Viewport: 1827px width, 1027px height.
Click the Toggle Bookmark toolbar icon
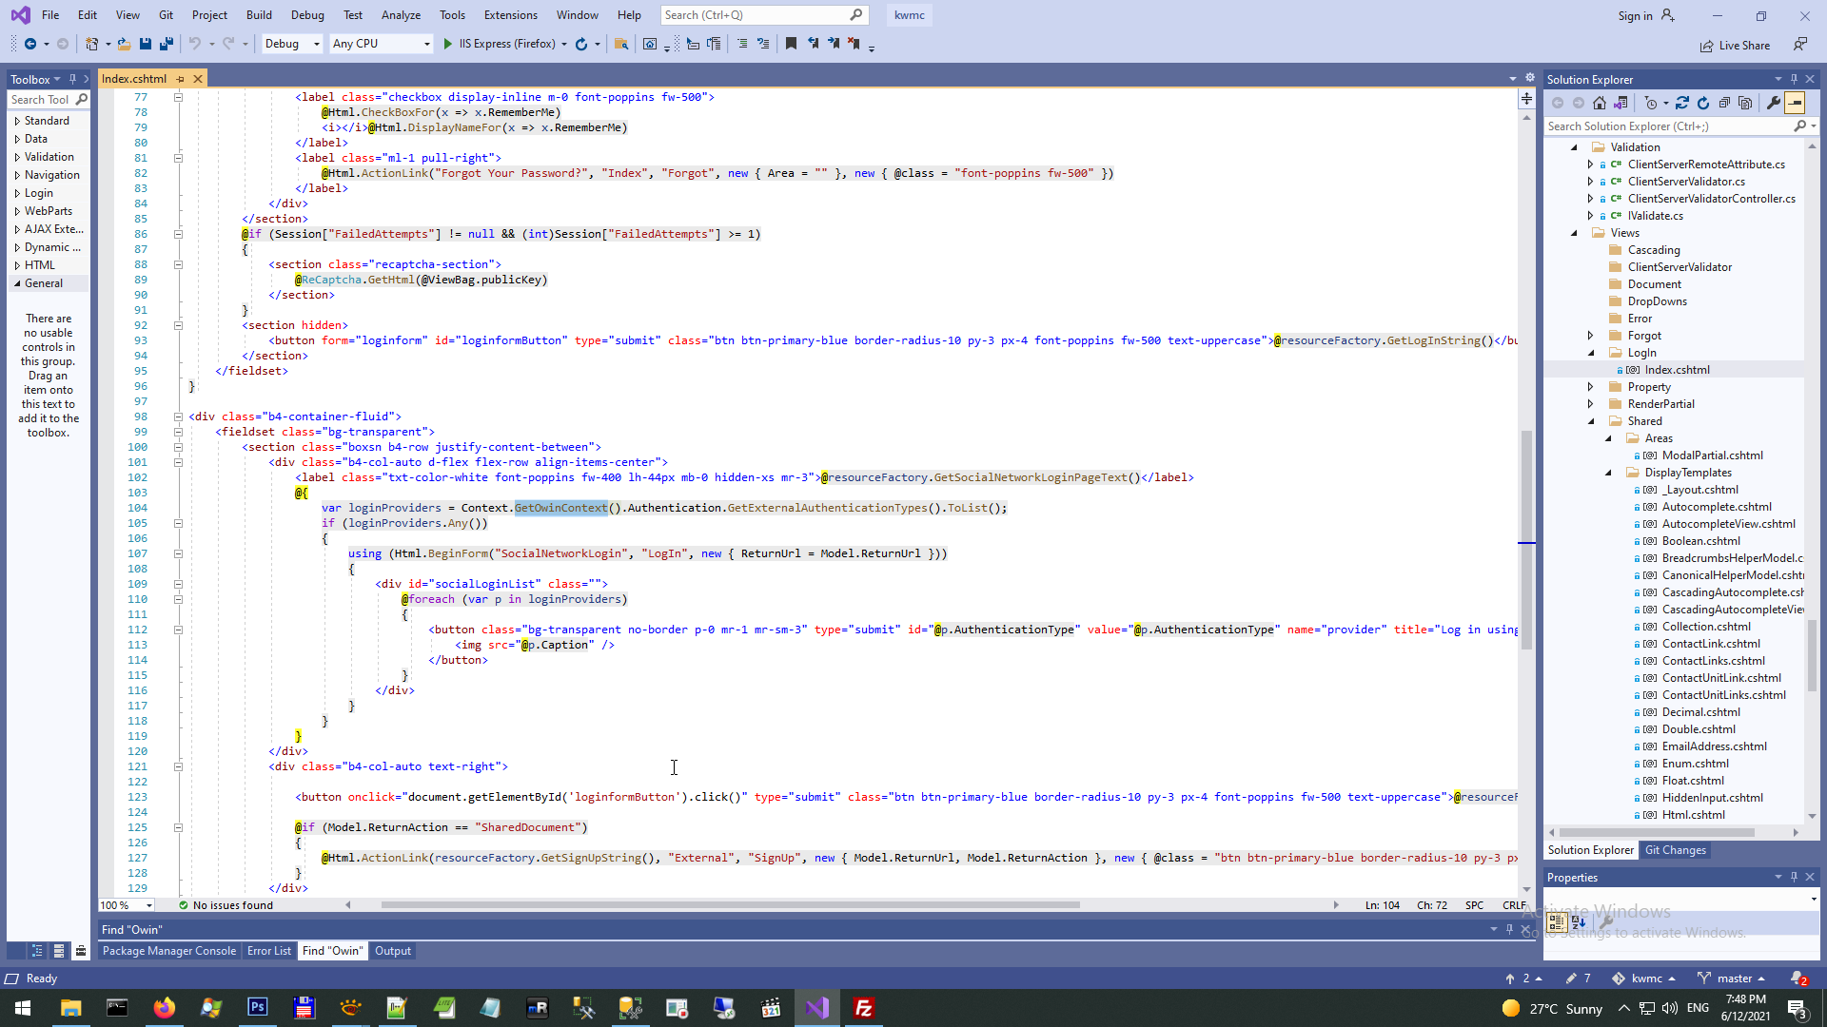[791, 44]
